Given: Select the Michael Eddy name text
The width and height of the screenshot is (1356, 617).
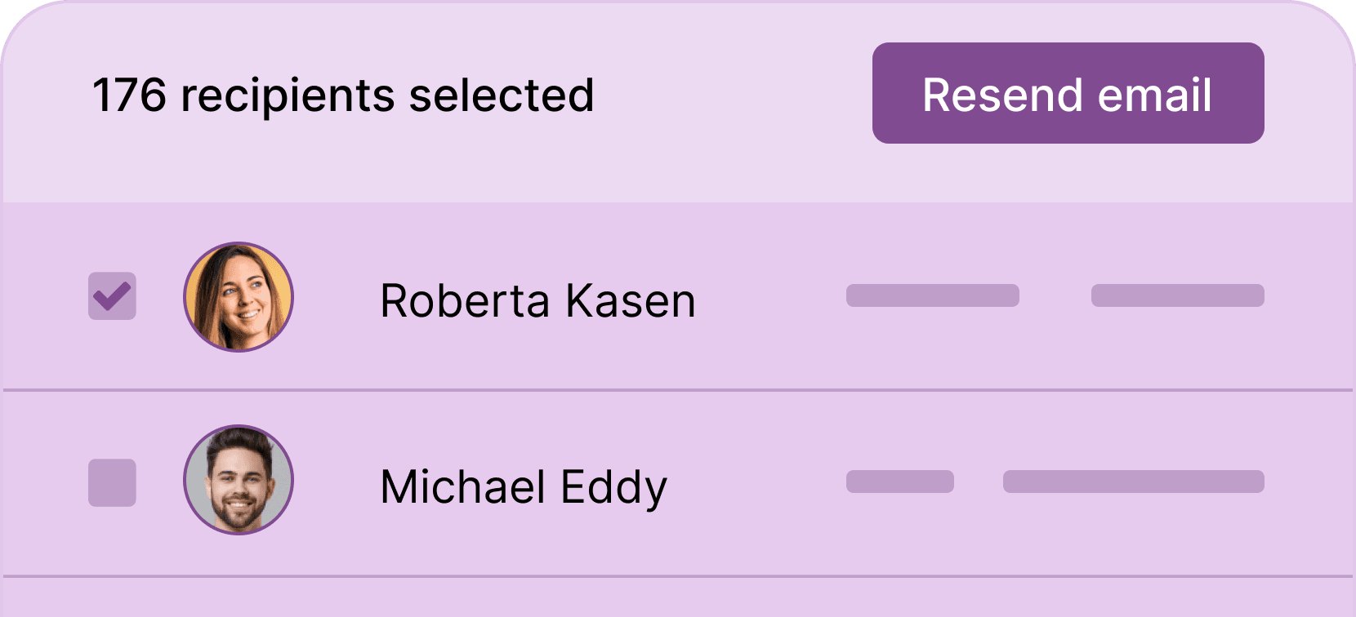Looking at the screenshot, I should (x=523, y=486).
